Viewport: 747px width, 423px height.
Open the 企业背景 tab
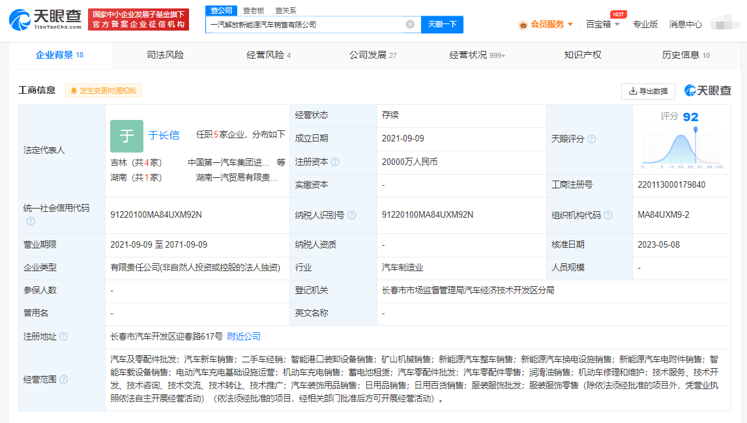(59, 55)
